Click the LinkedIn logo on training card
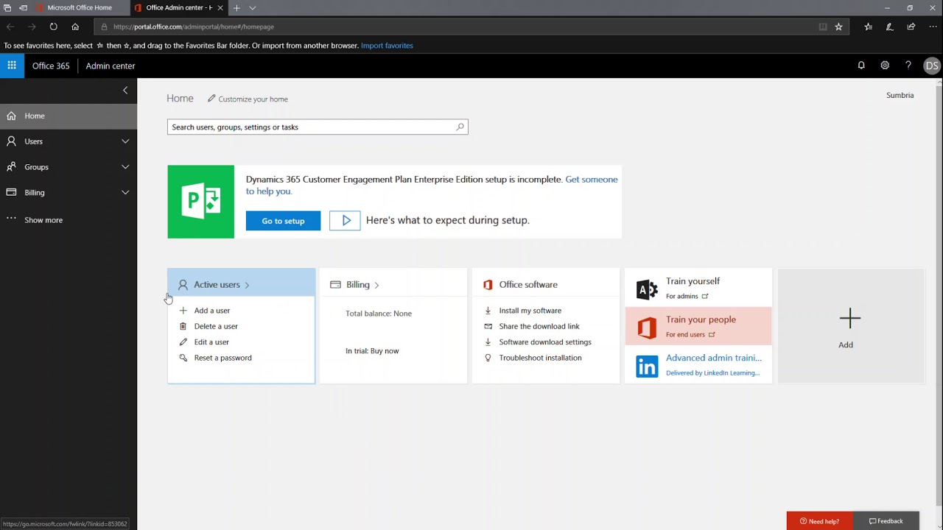Viewport: 943px width, 530px height. pyautogui.click(x=647, y=366)
